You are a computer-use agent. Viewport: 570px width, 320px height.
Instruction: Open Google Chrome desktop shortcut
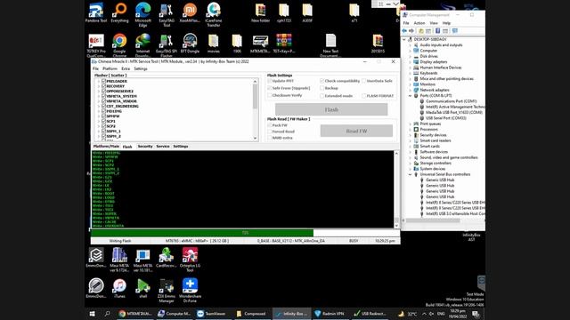pyautogui.click(x=119, y=45)
